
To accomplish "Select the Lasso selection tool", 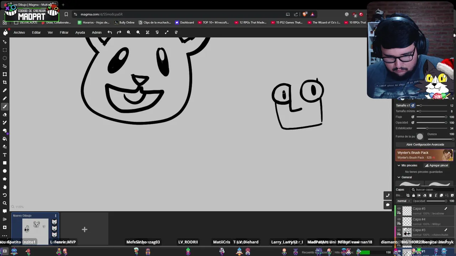I will [5, 66].
